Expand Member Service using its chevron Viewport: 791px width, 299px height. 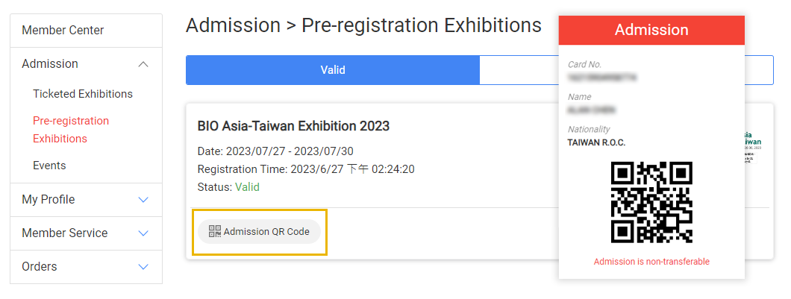pyautogui.click(x=144, y=233)
